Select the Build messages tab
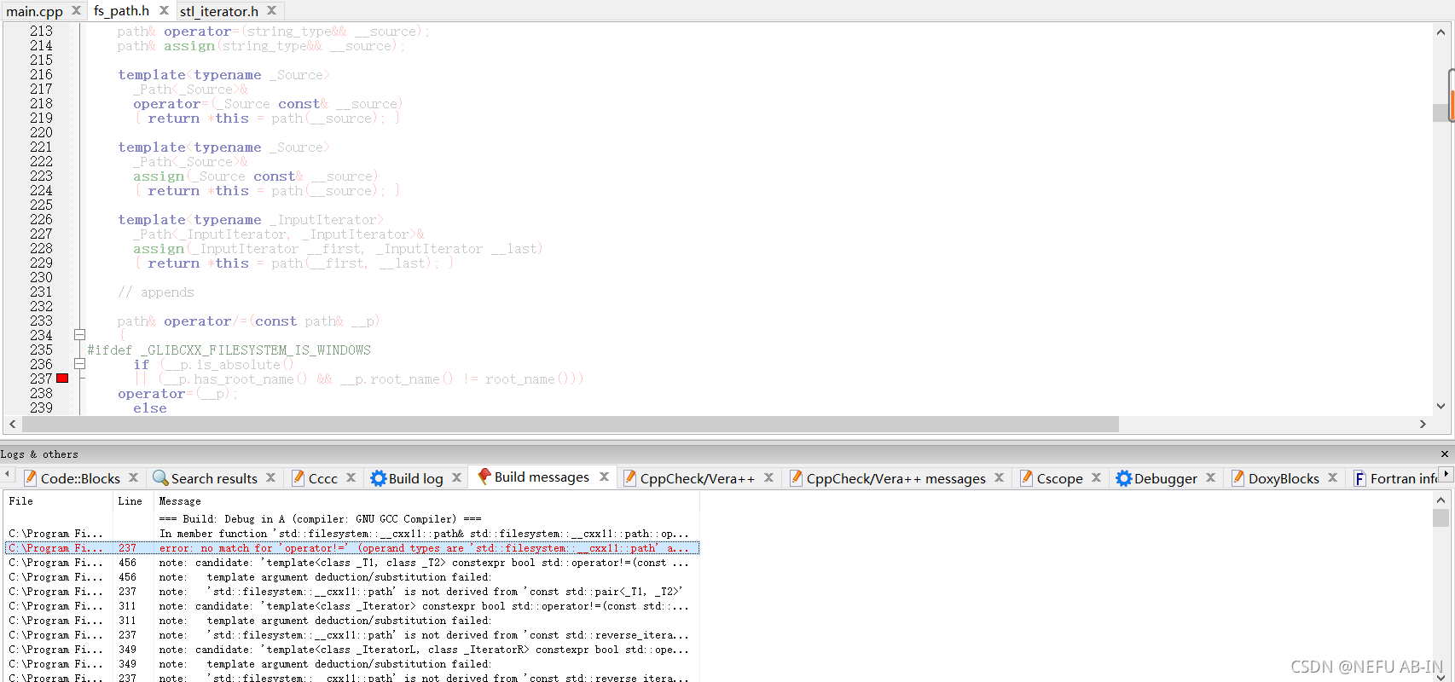The image size is (1455, 682). click(542, 477)
